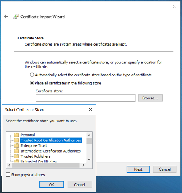Viewport: 182px width, 193px height.
Task: Select automatic certificate store option
Action: click(32, 75)
